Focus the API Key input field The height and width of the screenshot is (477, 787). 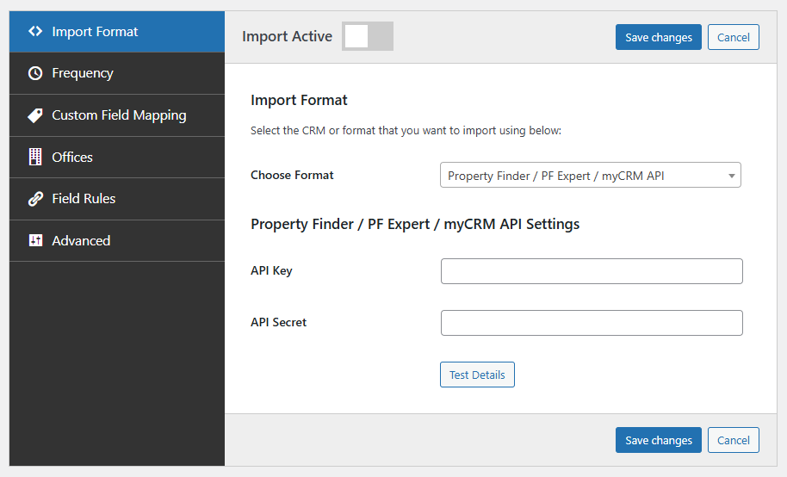point(592,271)
